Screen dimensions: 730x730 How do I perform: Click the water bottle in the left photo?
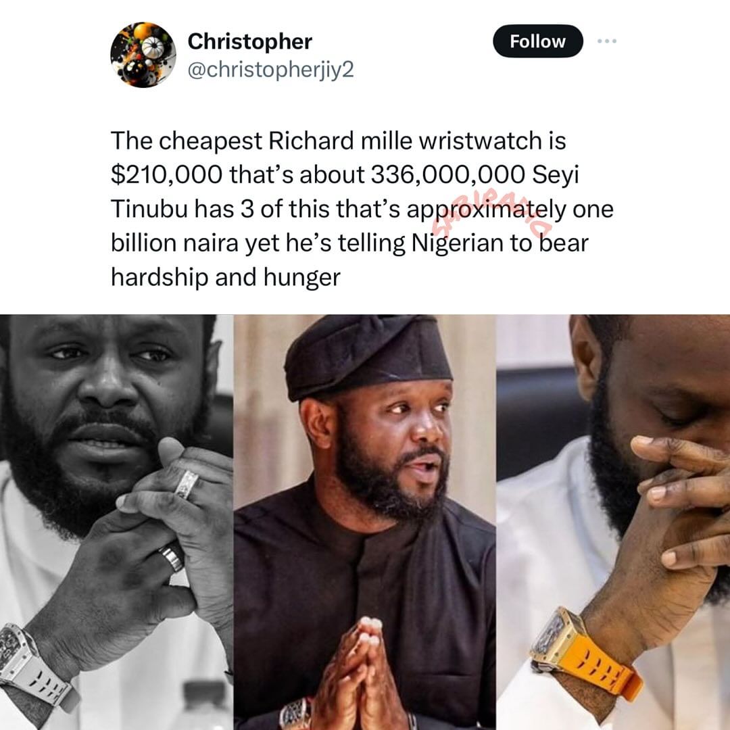pyautogui.click(x=205, y=704)
